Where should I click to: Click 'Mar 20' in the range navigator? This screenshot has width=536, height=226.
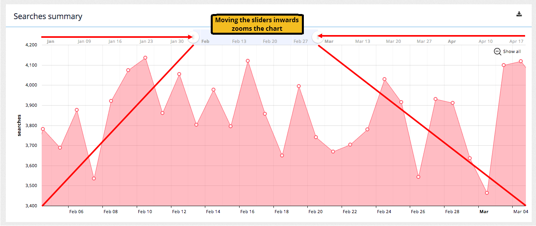[393, 41]
